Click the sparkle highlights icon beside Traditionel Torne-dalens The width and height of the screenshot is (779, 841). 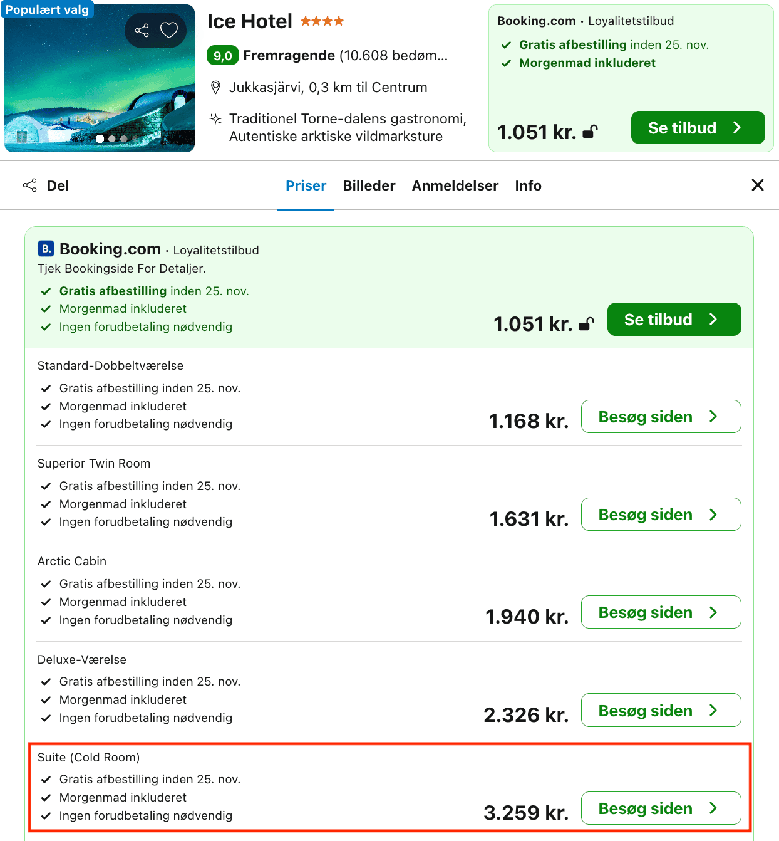click(215, 118)
